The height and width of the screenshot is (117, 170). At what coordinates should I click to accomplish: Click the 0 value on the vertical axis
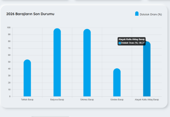[10, 96]
